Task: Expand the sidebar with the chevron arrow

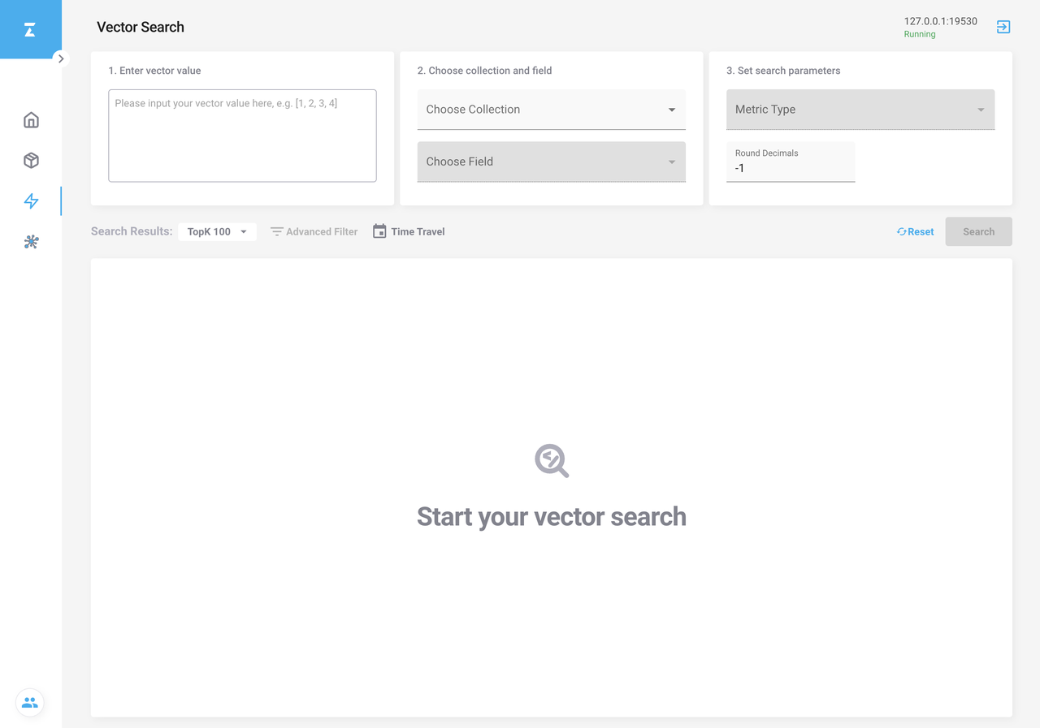Action: pyautogui.click(x=61, y=58)
